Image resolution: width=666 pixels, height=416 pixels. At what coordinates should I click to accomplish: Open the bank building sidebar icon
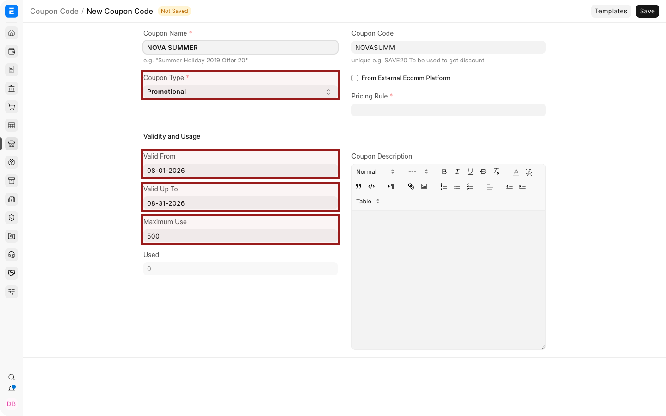click(12, 88)
